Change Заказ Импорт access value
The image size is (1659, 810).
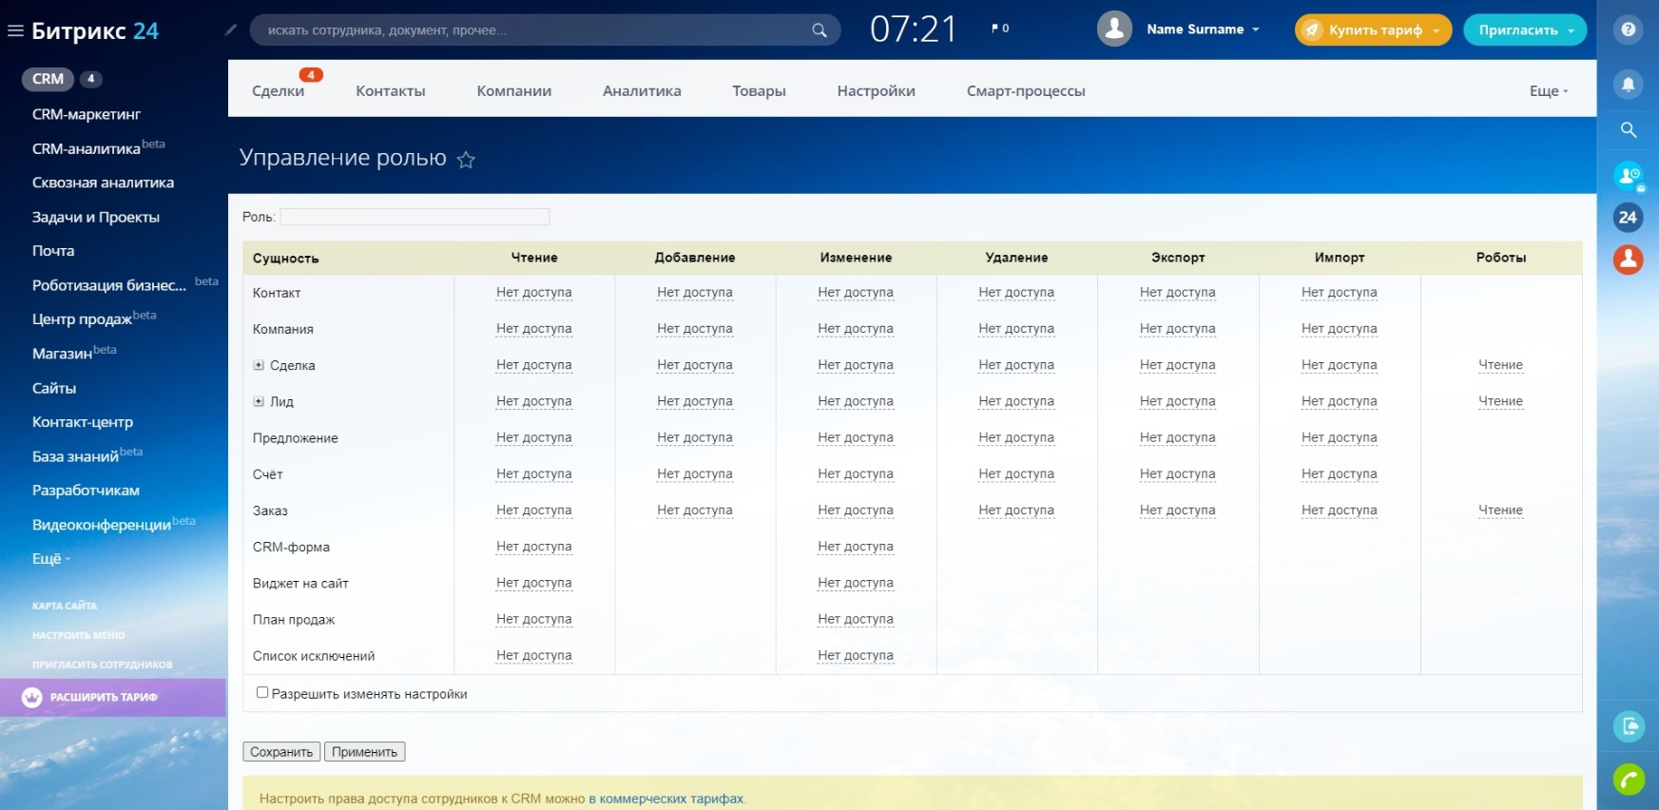pyautogui.click(x=1339, y=511)
